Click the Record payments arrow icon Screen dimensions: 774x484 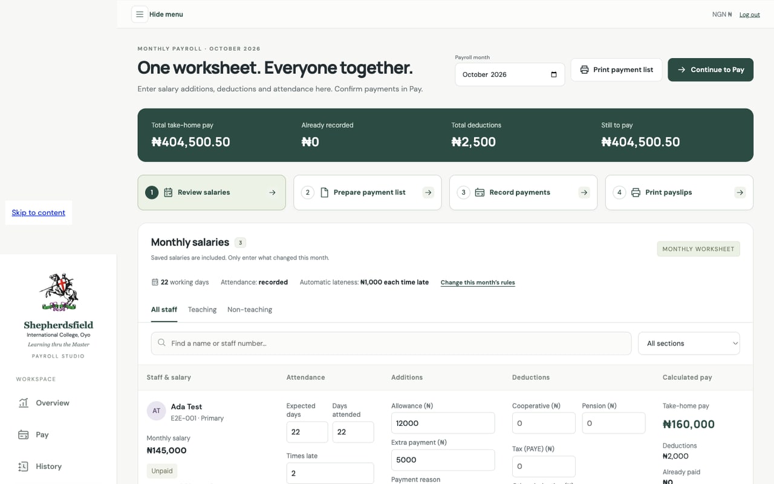tap(584, 192)
